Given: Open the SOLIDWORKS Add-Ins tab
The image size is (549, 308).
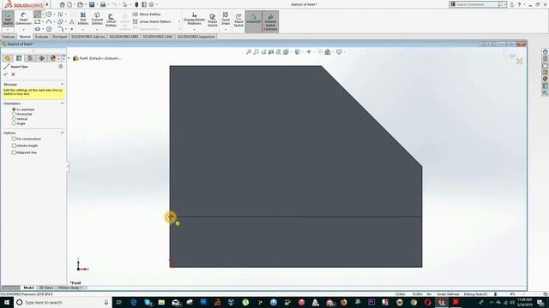Looking at the screenshot, I should tap(88, 37).
